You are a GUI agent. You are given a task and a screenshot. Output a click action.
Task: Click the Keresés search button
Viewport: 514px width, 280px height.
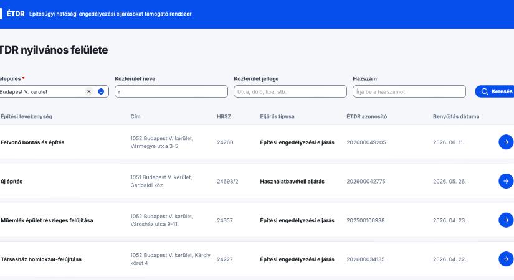495,91
